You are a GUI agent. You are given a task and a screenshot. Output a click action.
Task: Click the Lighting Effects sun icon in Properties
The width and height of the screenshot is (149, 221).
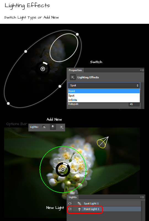tap(73, 77)
